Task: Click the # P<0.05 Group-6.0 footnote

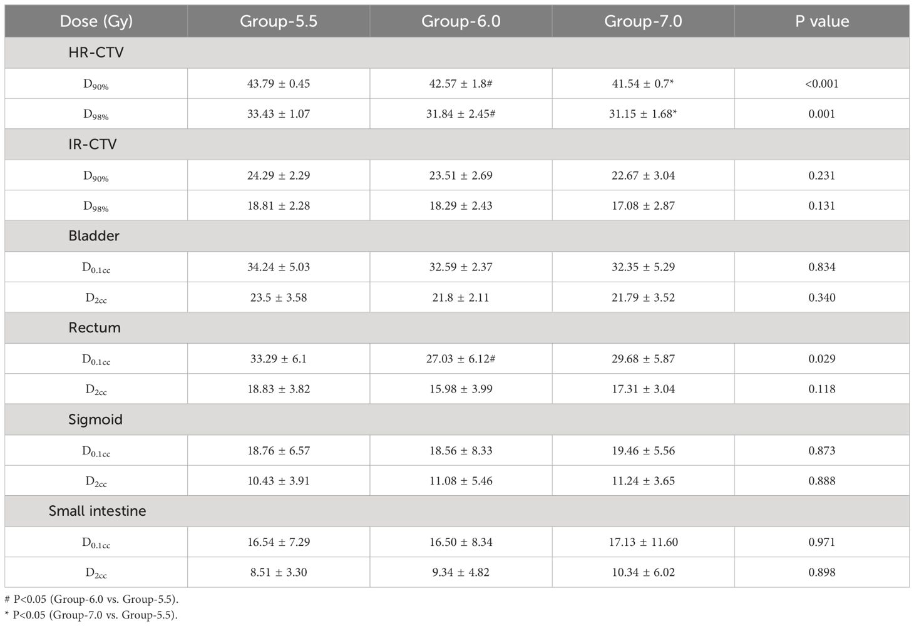Action: [x=91, y=599]
